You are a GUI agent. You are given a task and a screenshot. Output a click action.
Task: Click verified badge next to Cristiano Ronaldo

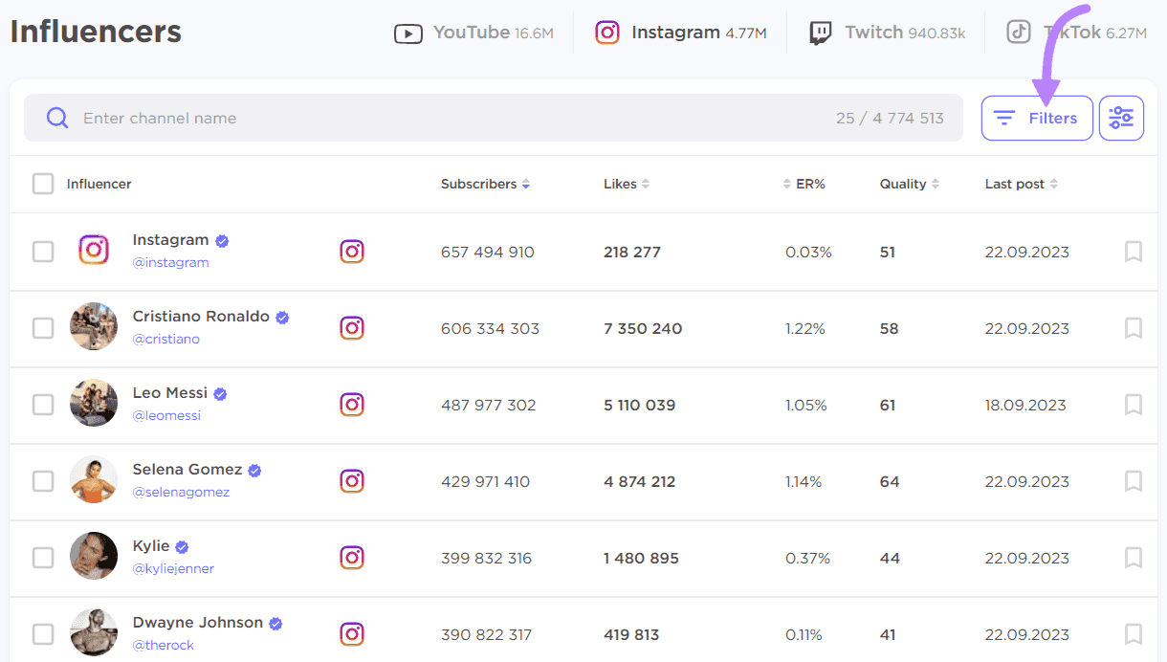pos(282,318)
